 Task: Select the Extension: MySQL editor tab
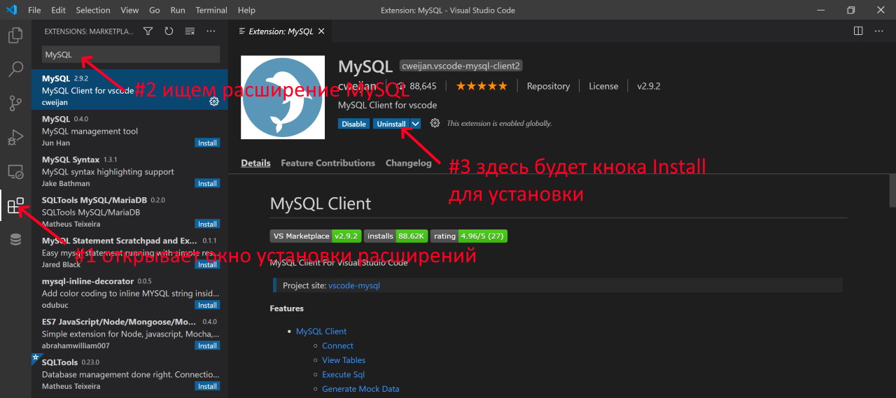282,31
